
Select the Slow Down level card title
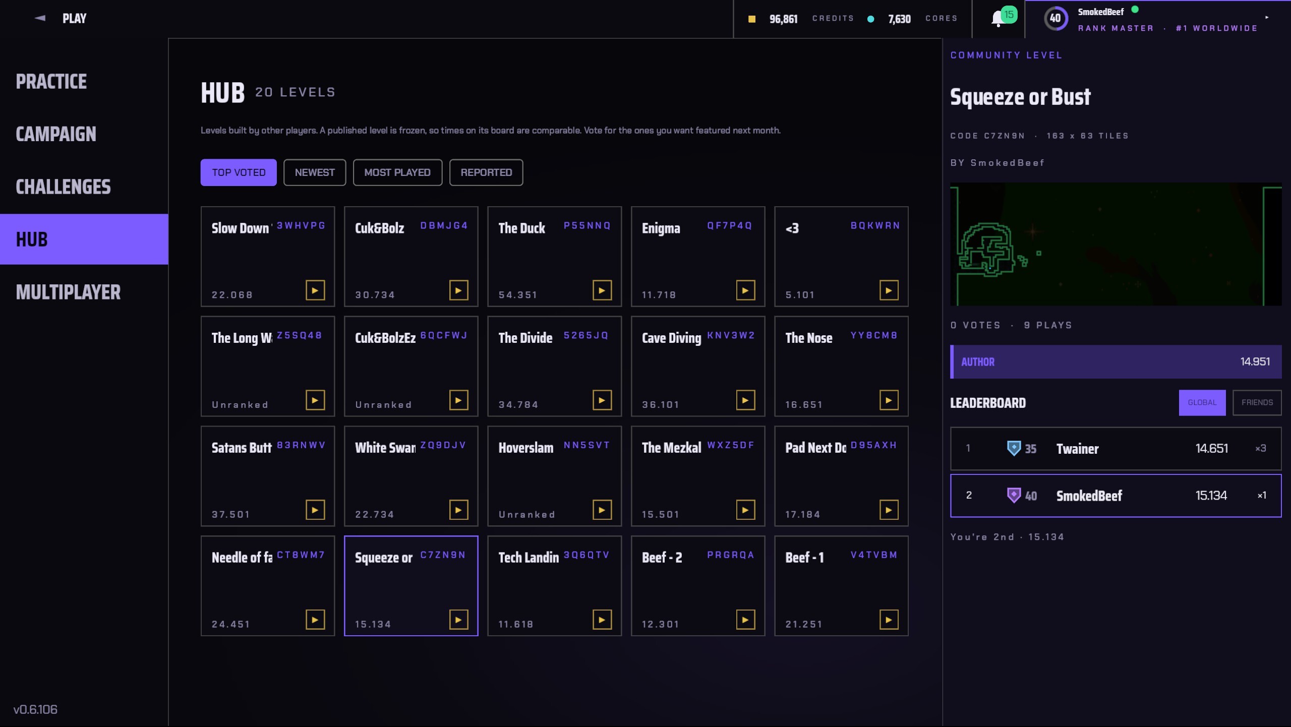point(242,228)
